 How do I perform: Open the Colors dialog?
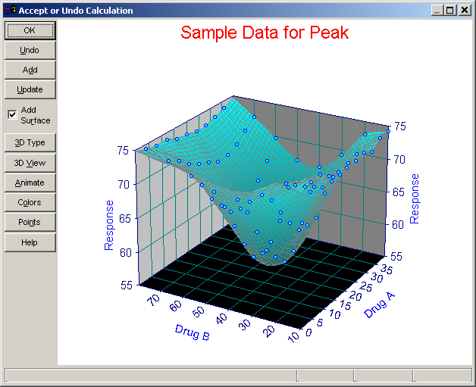pos(30,202)
